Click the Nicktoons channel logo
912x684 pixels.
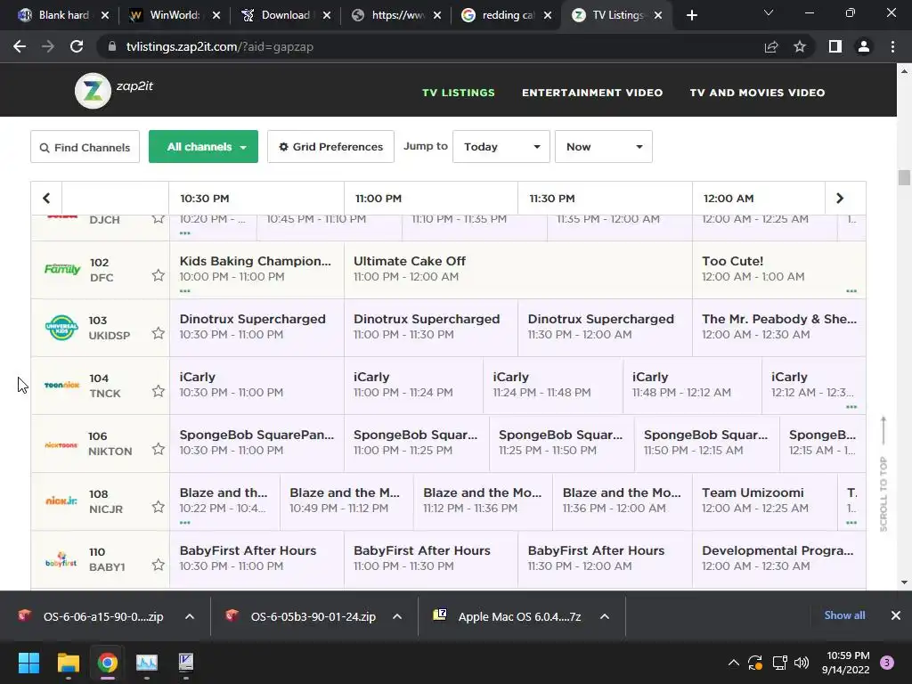[61, 444]
